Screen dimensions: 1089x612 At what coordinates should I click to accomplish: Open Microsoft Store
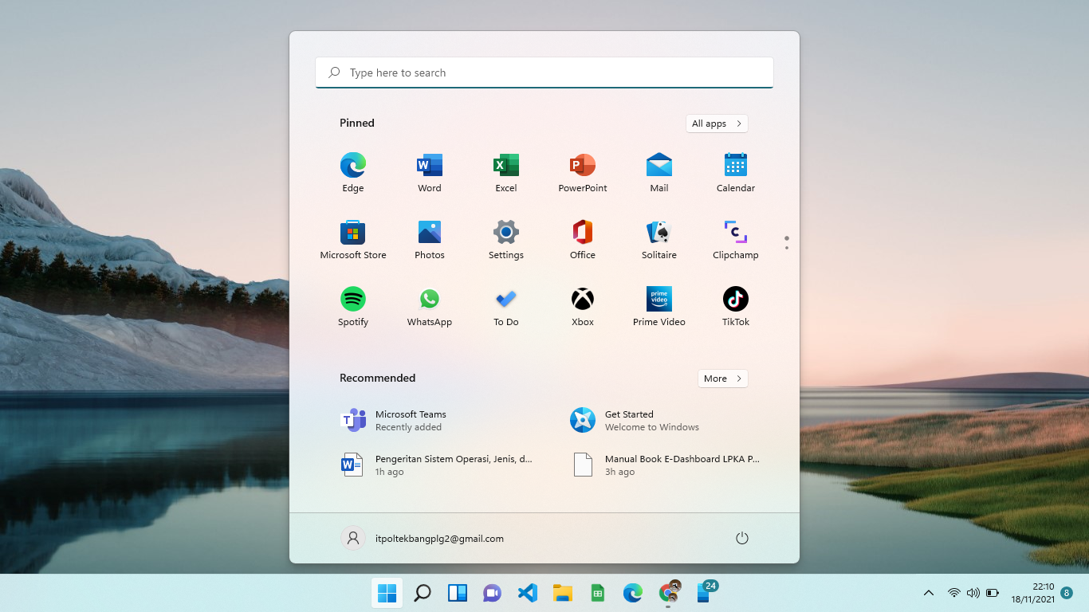353,240
